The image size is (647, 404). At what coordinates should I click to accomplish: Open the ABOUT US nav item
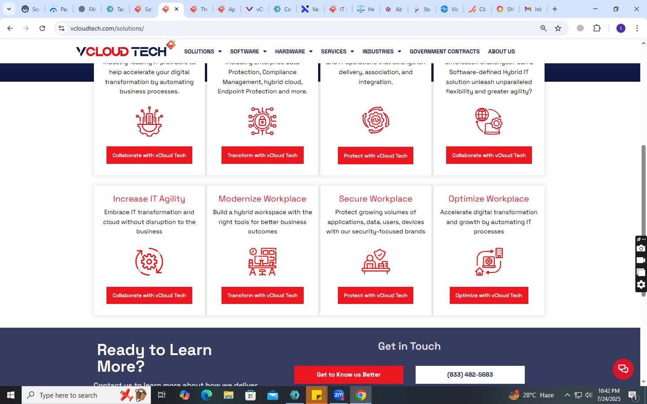point(501,52)
